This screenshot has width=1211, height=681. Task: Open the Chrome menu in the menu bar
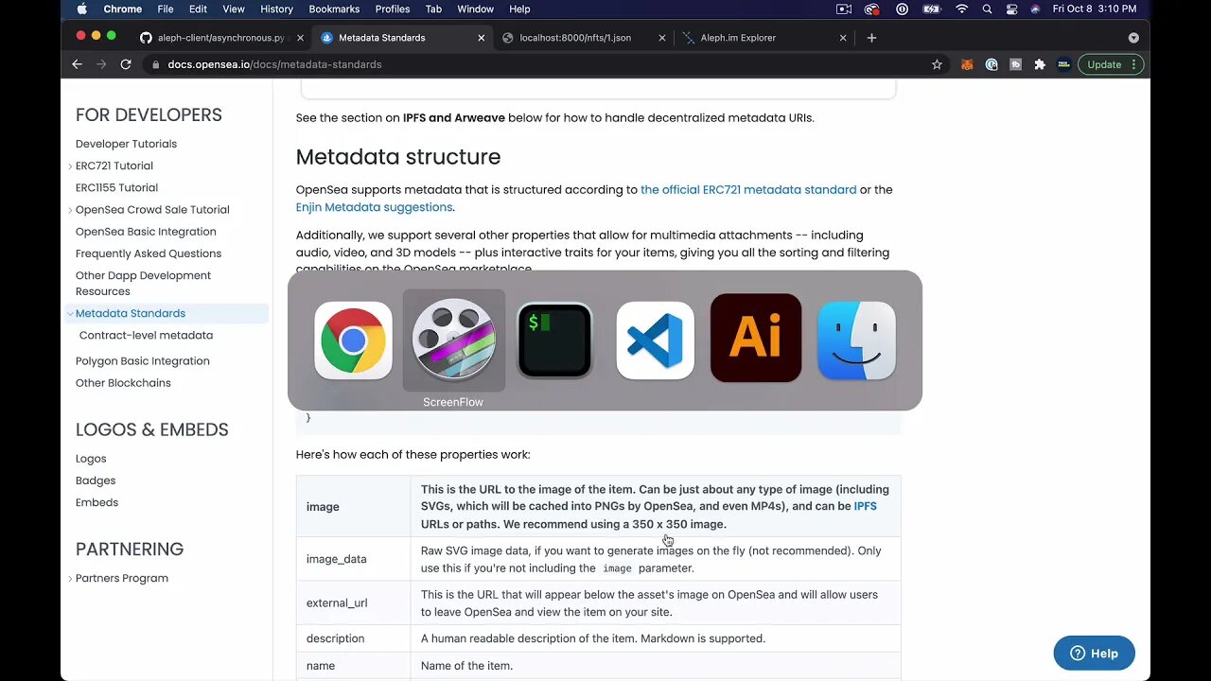tap(122, 9)
